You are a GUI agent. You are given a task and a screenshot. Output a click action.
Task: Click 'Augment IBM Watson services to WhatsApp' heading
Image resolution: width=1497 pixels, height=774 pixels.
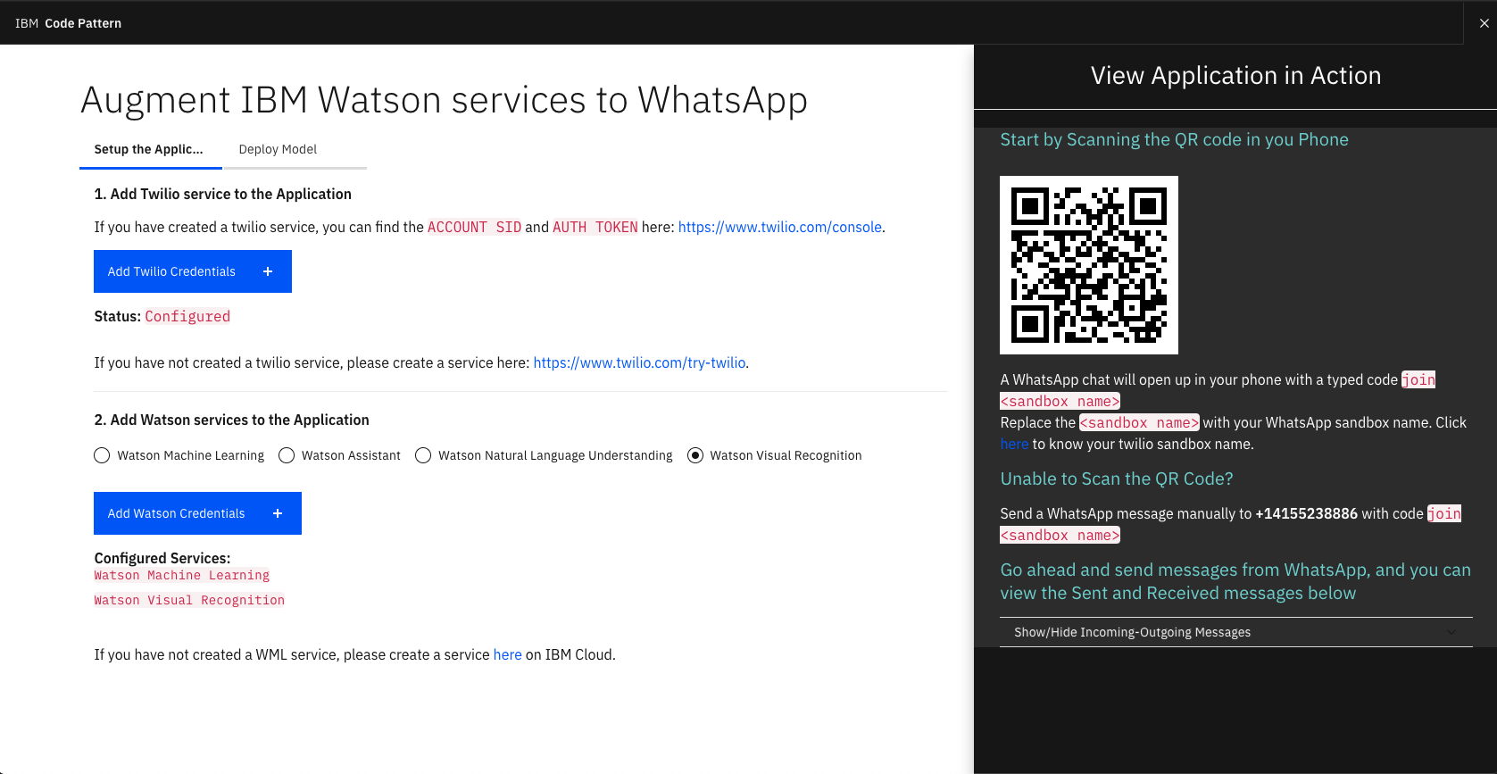[444, 100]
